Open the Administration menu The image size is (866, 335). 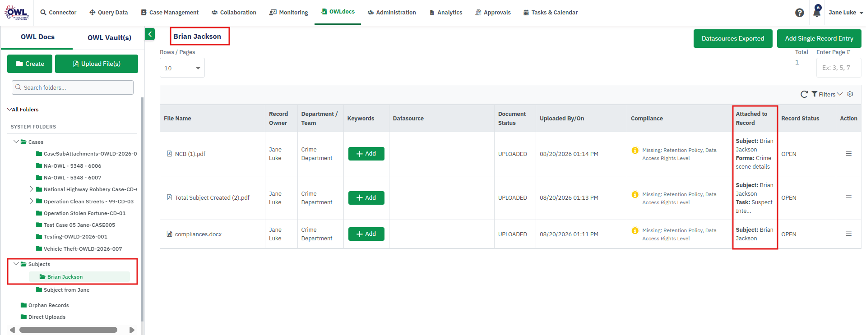[x=392, y=13]
